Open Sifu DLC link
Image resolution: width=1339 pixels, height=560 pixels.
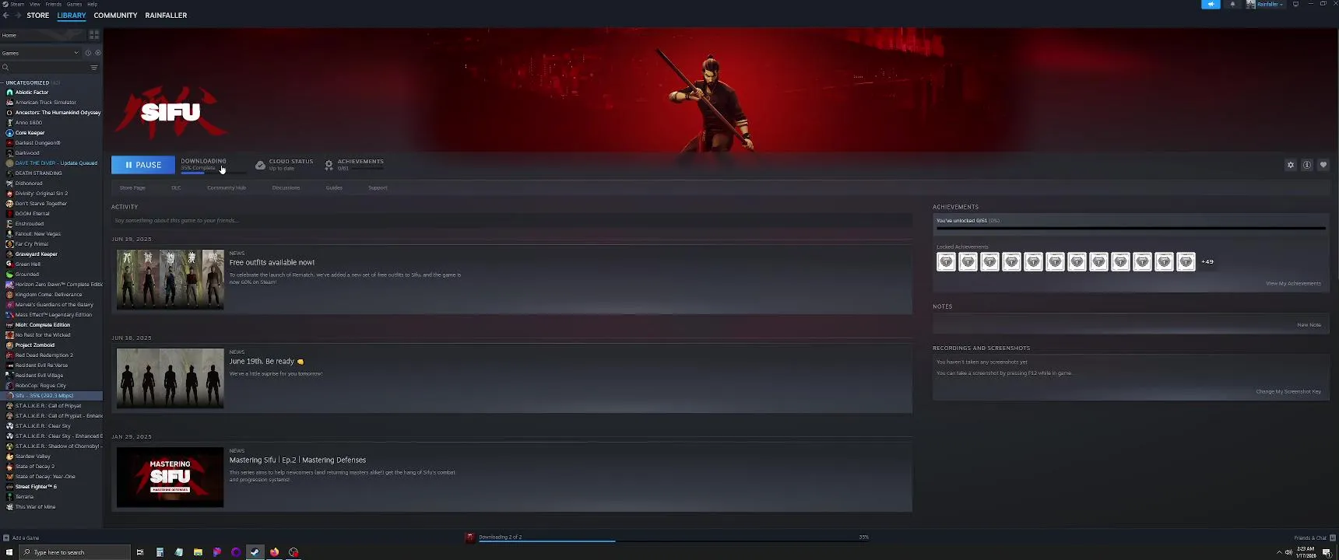[x=176, y=187]
